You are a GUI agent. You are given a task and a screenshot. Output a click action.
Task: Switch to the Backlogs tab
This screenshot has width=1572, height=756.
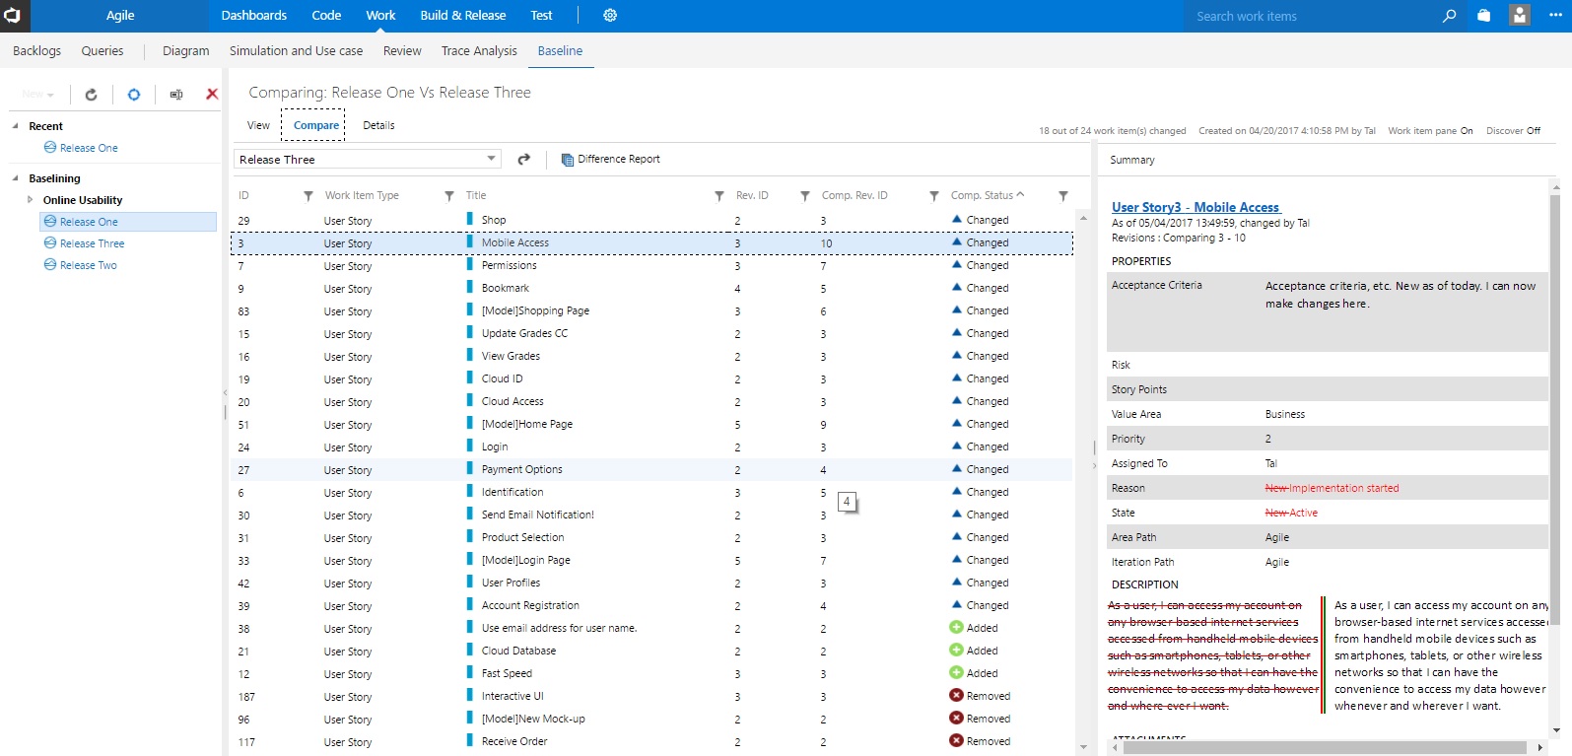tap(36, 50)
